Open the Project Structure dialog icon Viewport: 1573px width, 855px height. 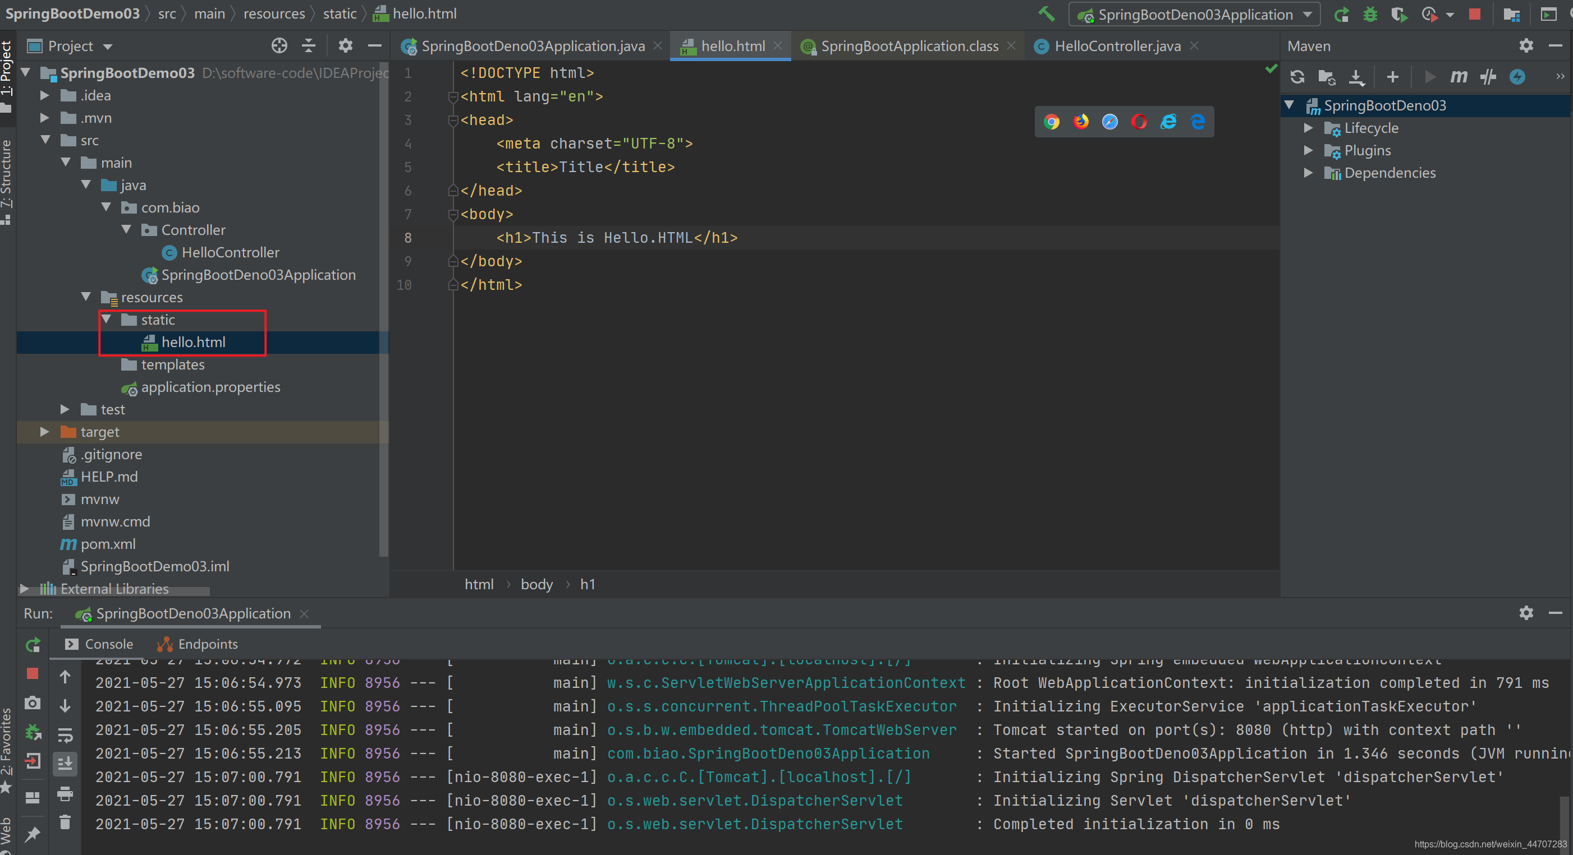1511,14
